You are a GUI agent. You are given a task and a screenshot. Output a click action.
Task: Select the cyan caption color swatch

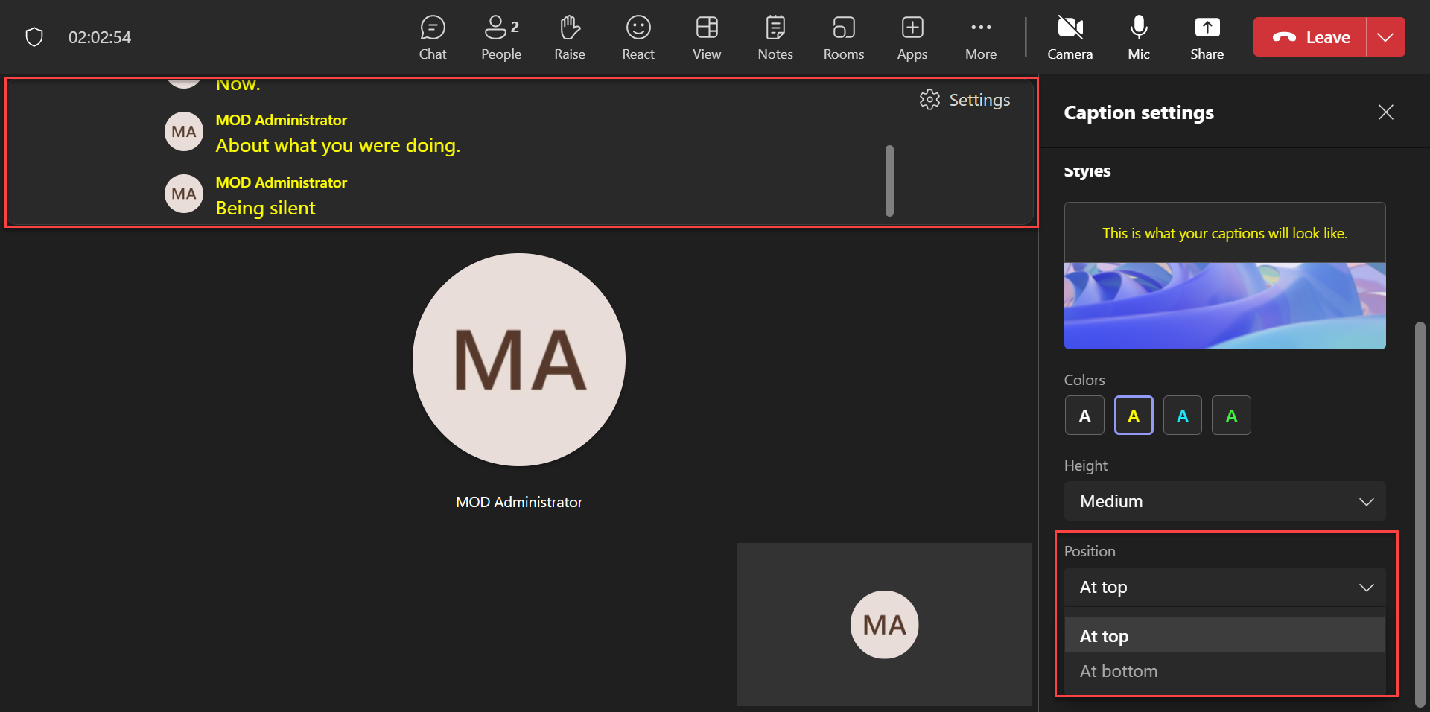pos(1182,416)
